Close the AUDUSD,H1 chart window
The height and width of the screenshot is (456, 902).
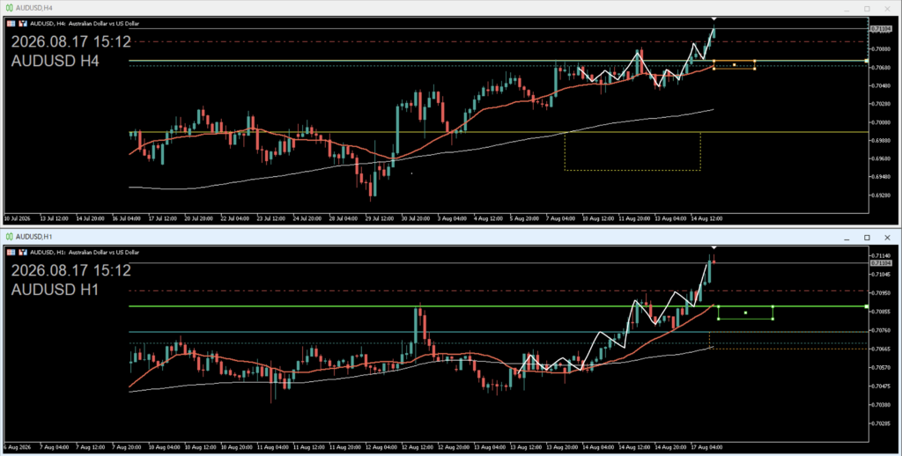pos(887,238)
